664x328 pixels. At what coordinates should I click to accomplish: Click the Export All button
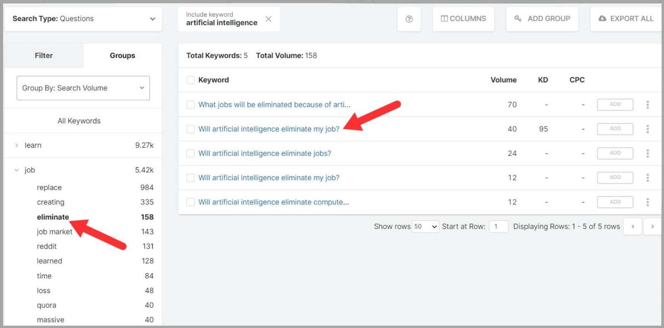tap(626, 19)
